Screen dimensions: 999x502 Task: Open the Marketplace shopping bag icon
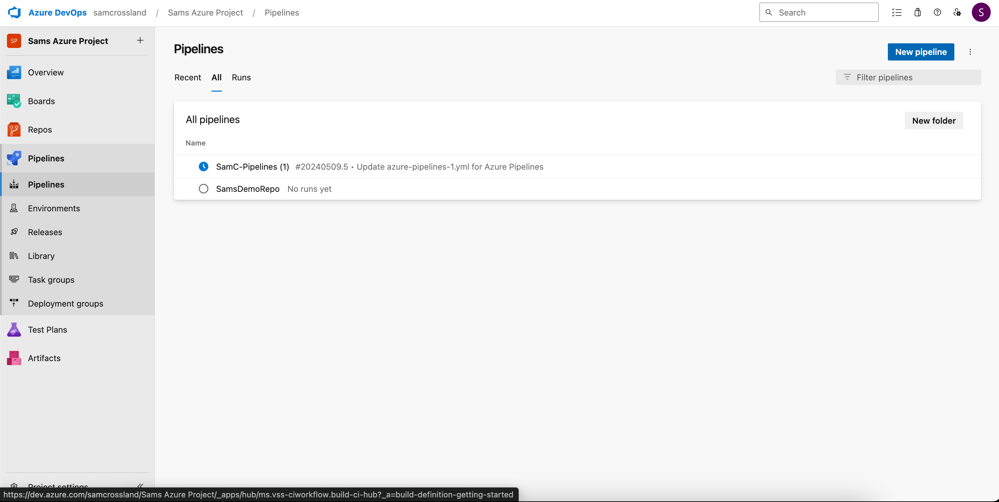coord(918,13)
